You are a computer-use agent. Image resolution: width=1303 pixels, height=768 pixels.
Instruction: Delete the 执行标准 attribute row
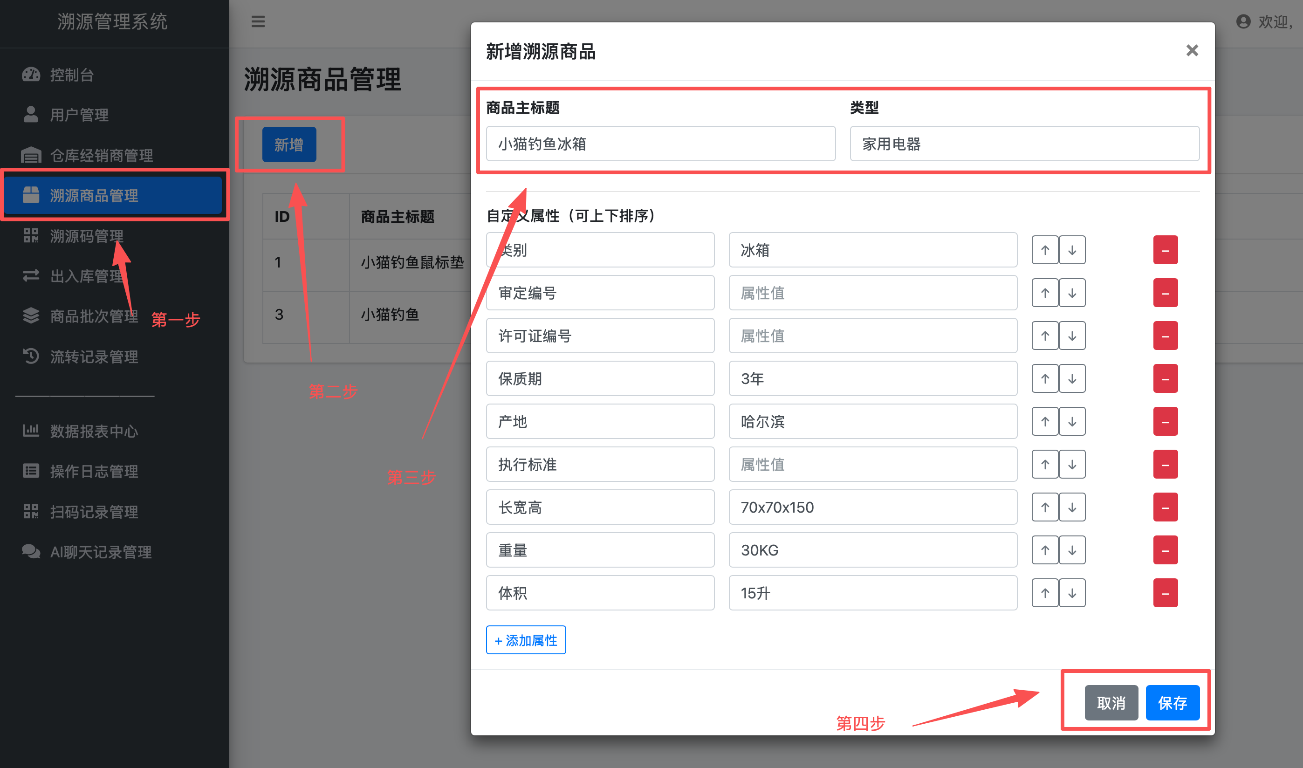1165,465
